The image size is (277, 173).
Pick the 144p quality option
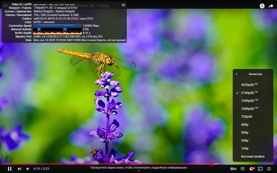coord(245,148)
